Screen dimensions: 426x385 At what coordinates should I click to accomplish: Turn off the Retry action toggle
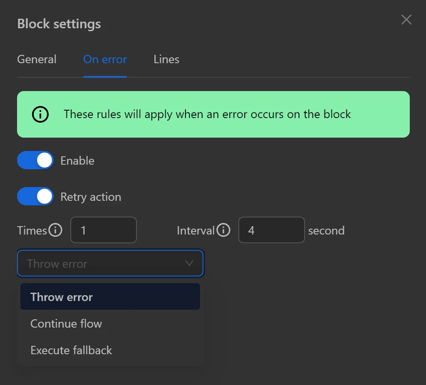(35, 196)
